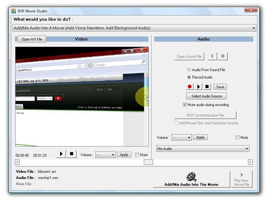Click the red record audio button

pos(190,87)
